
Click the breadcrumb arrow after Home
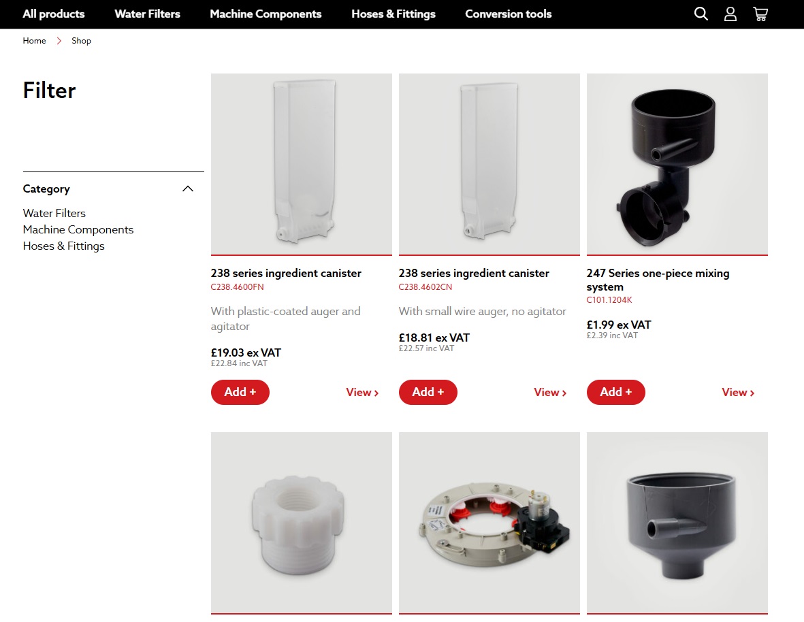[x=59, y=40]
